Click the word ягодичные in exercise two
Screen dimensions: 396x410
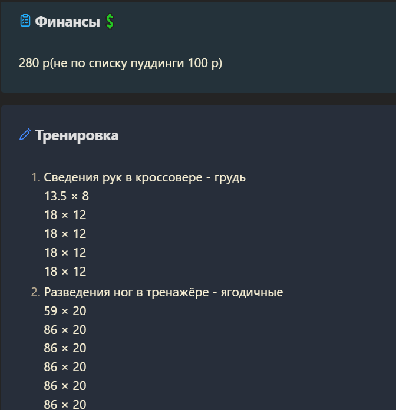[252, 292]
